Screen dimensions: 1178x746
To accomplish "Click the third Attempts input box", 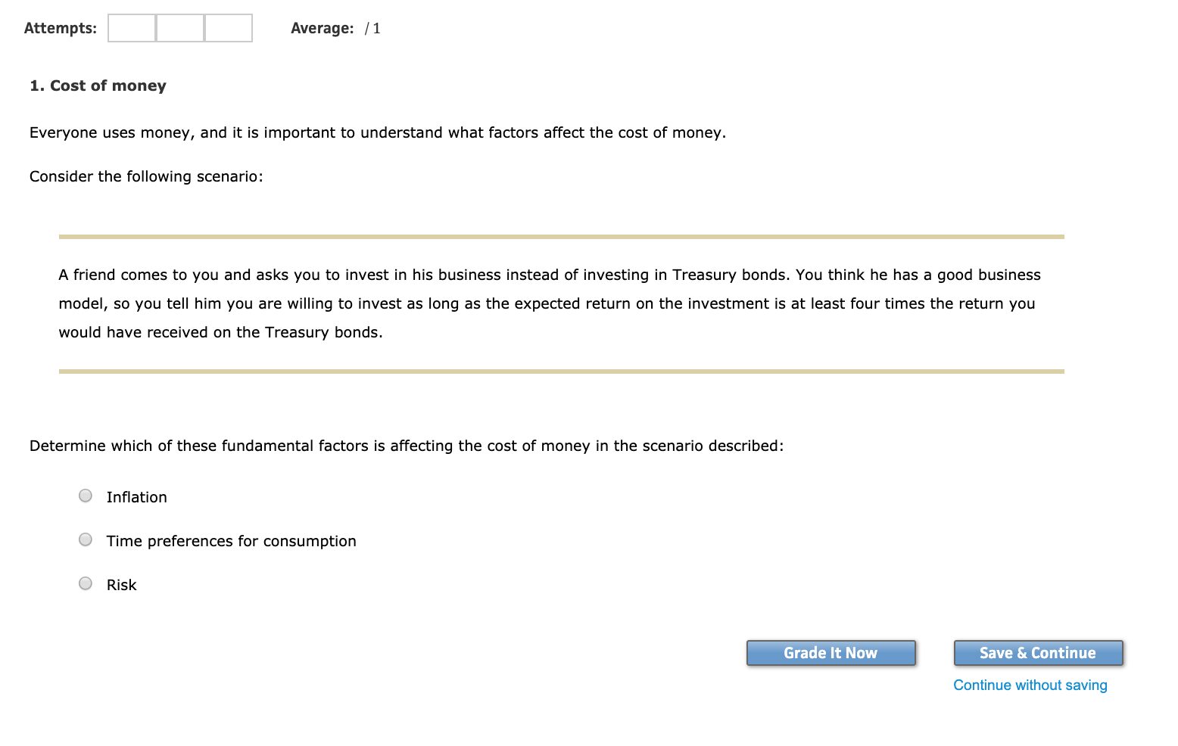I will point(228,27).
